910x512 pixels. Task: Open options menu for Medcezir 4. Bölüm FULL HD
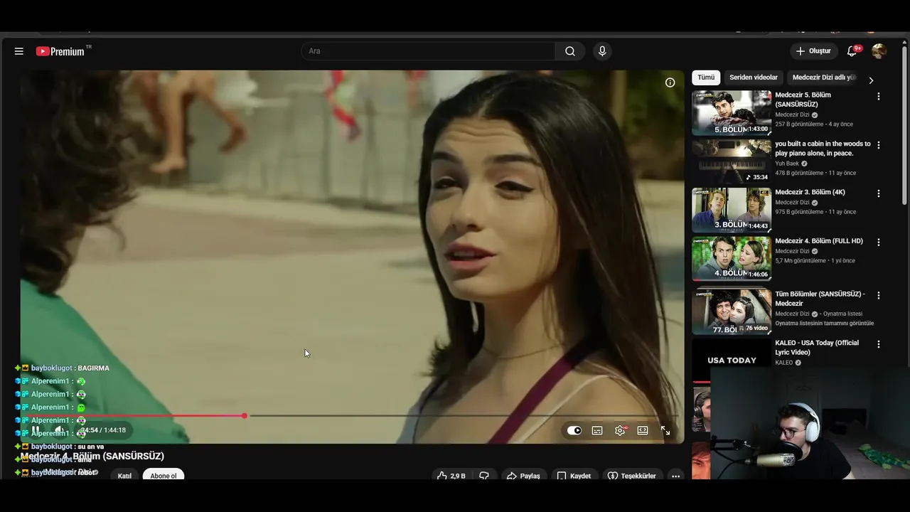tap(879, 242)
